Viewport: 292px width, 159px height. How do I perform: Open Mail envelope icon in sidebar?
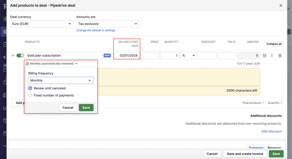point(5,70)
